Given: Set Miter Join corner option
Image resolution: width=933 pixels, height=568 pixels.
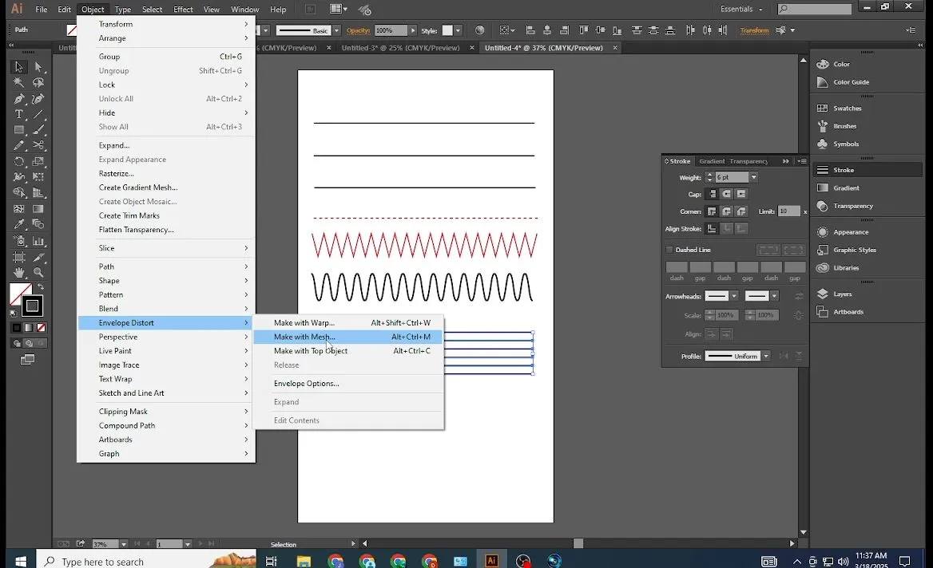Looking at the screenshot, I should click(713, 211).
